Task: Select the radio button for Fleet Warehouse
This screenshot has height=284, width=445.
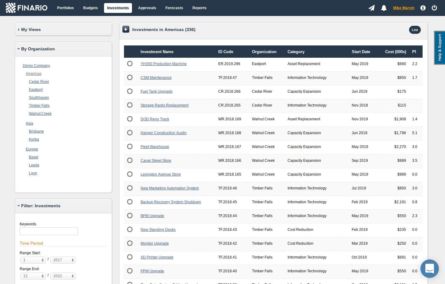Action: coord(130,146)
